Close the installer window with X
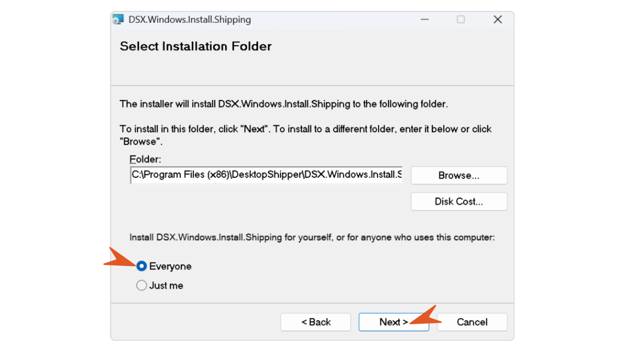 [x=498, y=20]
